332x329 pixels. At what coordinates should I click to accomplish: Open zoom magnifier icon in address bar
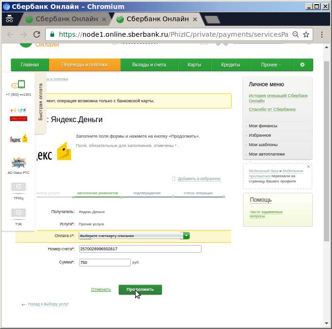click(x=295, y=34)
